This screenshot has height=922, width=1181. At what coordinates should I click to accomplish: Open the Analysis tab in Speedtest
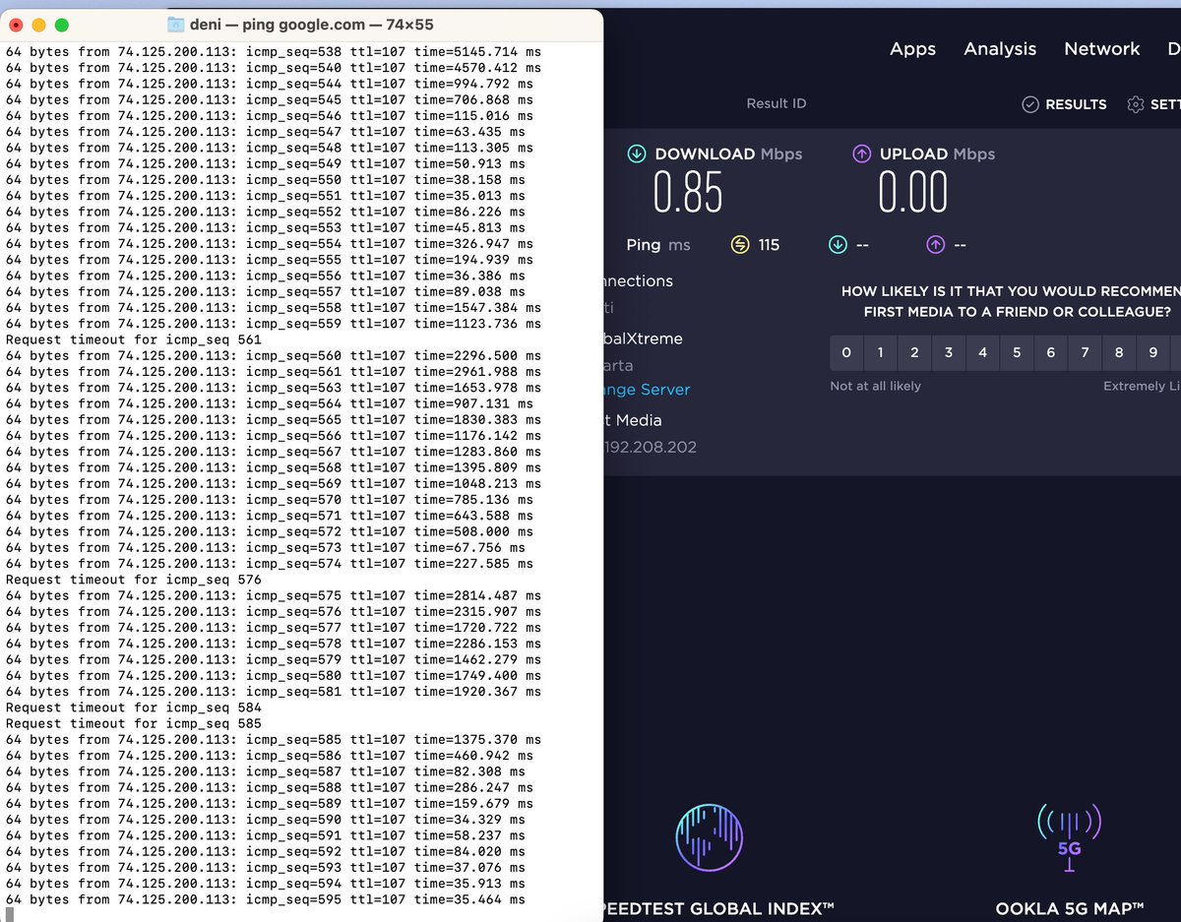coord(1000,49)
